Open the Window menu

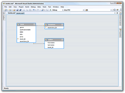coord(56,7)
